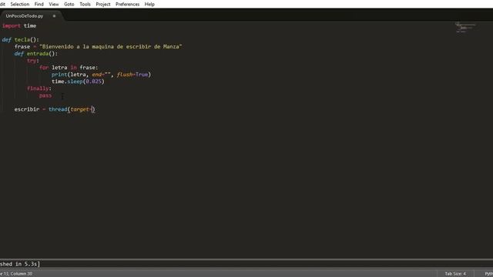This screenshot has width=493, height=277.
Task: Click the 'Finished in 5.3s' build output
Action: point(20,264)
